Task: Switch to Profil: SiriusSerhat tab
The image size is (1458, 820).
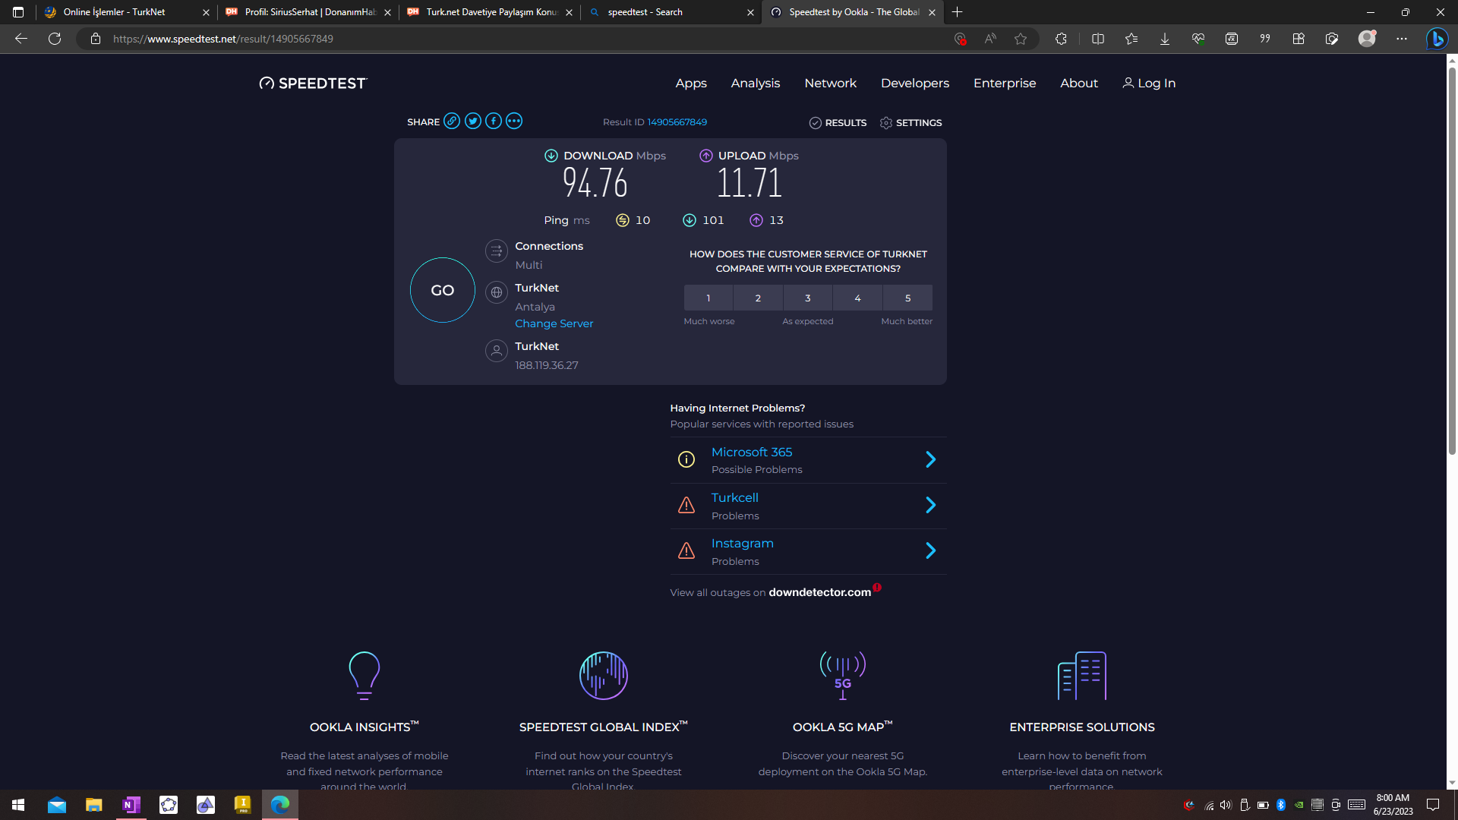Action: click(x=310, y=12)
